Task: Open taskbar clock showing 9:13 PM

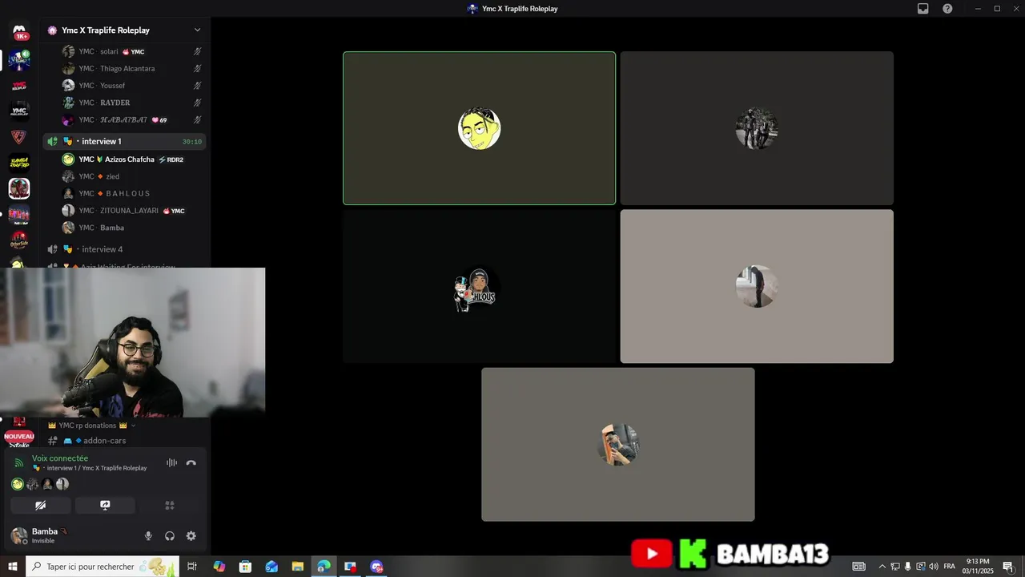Action: click(978, 567)
